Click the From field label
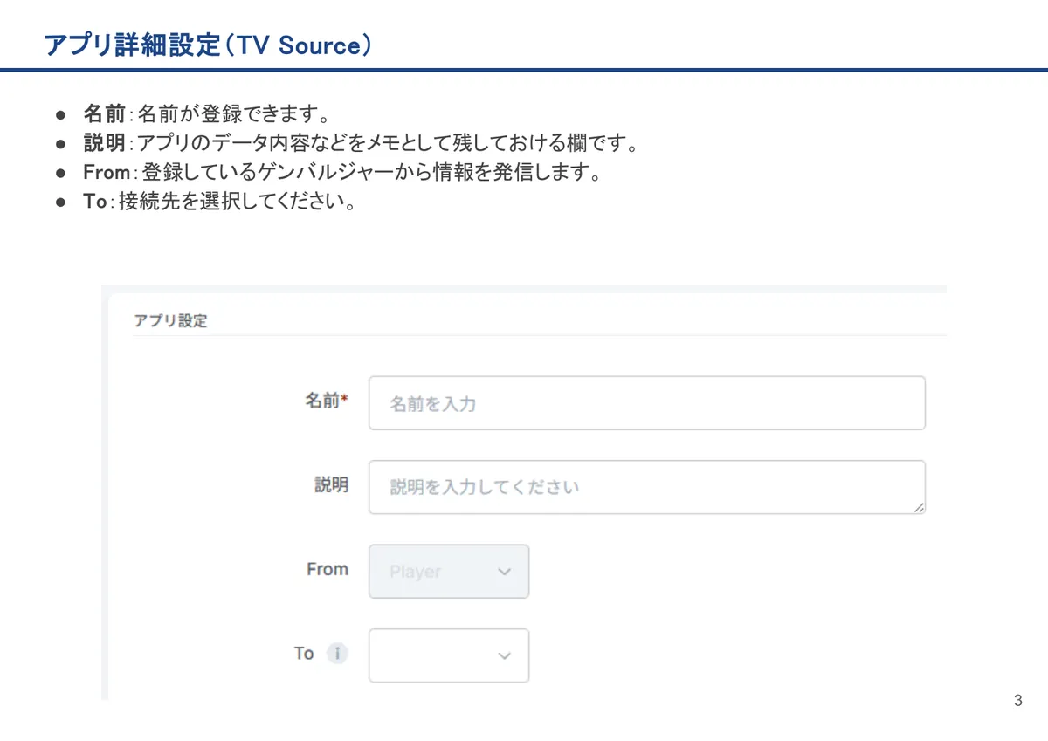This screenshot has height=741, width=1048. click(x=327, y=569)
